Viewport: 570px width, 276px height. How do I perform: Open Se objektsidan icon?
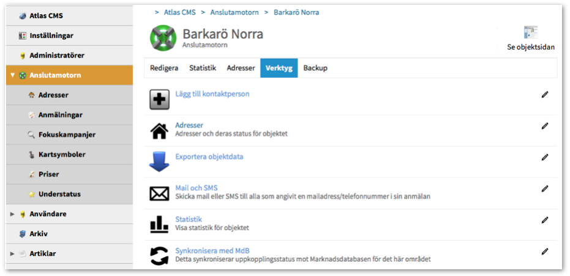coord(530,33)
